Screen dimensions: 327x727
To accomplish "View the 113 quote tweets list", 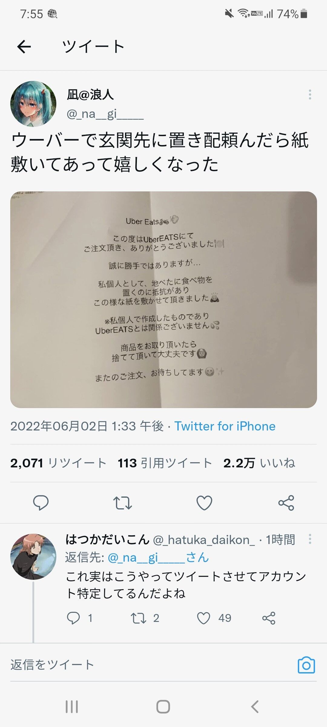I will pyautogui.click(x=165, y=463).
